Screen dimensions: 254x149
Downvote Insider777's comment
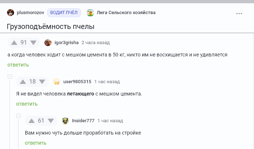(51, 121)
